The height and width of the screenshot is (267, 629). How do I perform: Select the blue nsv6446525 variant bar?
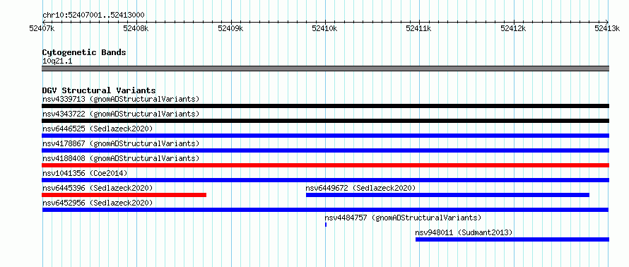point(325,136)
